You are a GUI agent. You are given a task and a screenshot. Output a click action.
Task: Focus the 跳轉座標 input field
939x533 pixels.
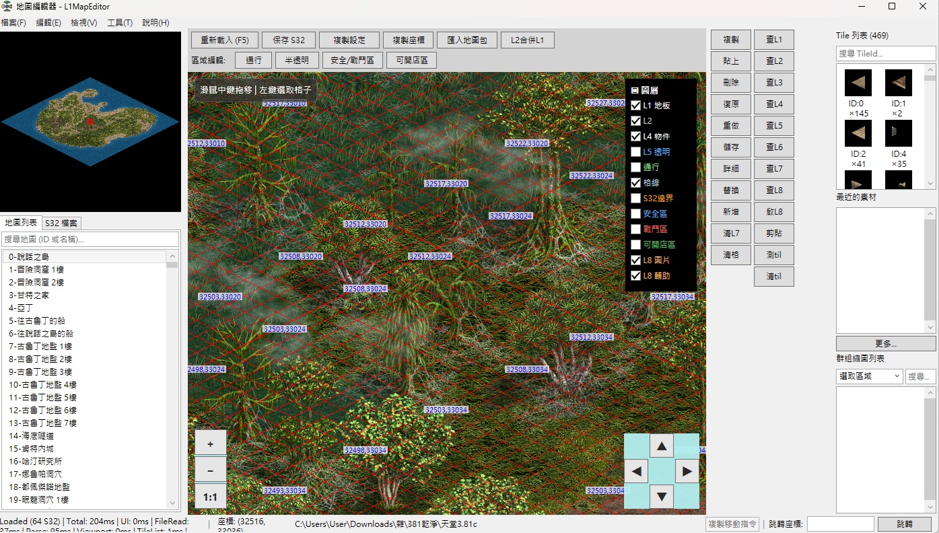click(x=841, y=524)
